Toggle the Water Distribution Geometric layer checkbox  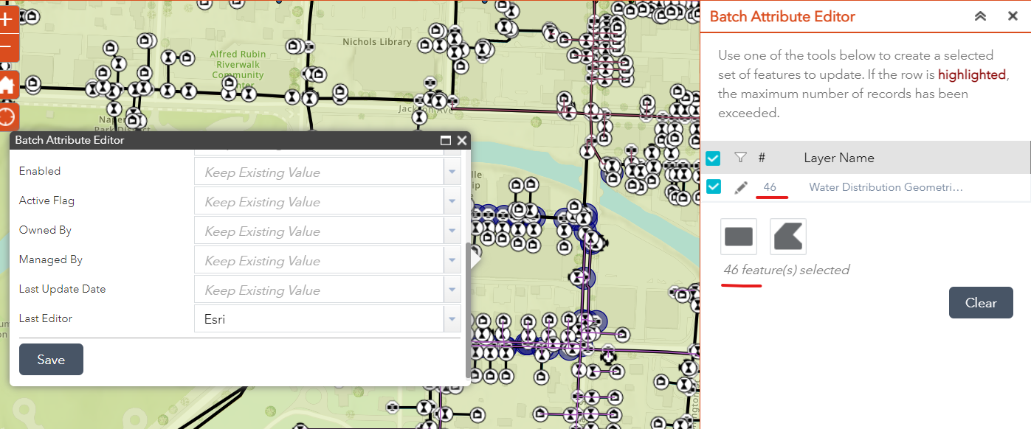pyautogui.click(x=713, y=187)
